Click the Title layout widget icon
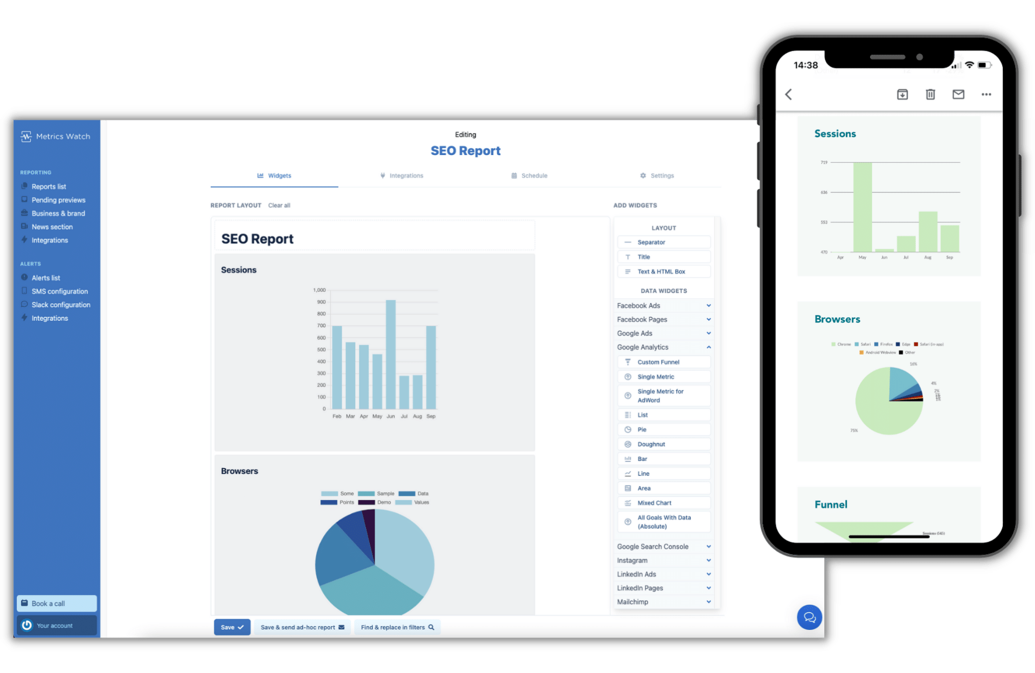 627,257
